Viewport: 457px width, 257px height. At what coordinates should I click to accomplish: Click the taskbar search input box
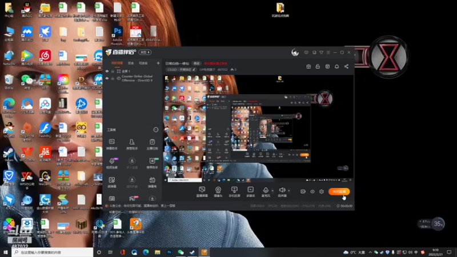coord(53,252)
